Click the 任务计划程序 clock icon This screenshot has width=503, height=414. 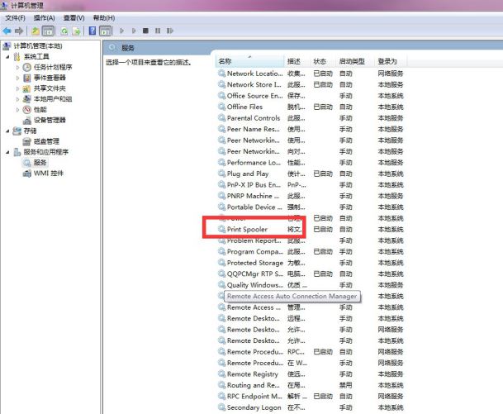pyautogui.click(x=27, y=67)
